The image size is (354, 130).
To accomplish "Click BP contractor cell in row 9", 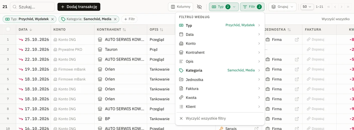I will [120, 119].
